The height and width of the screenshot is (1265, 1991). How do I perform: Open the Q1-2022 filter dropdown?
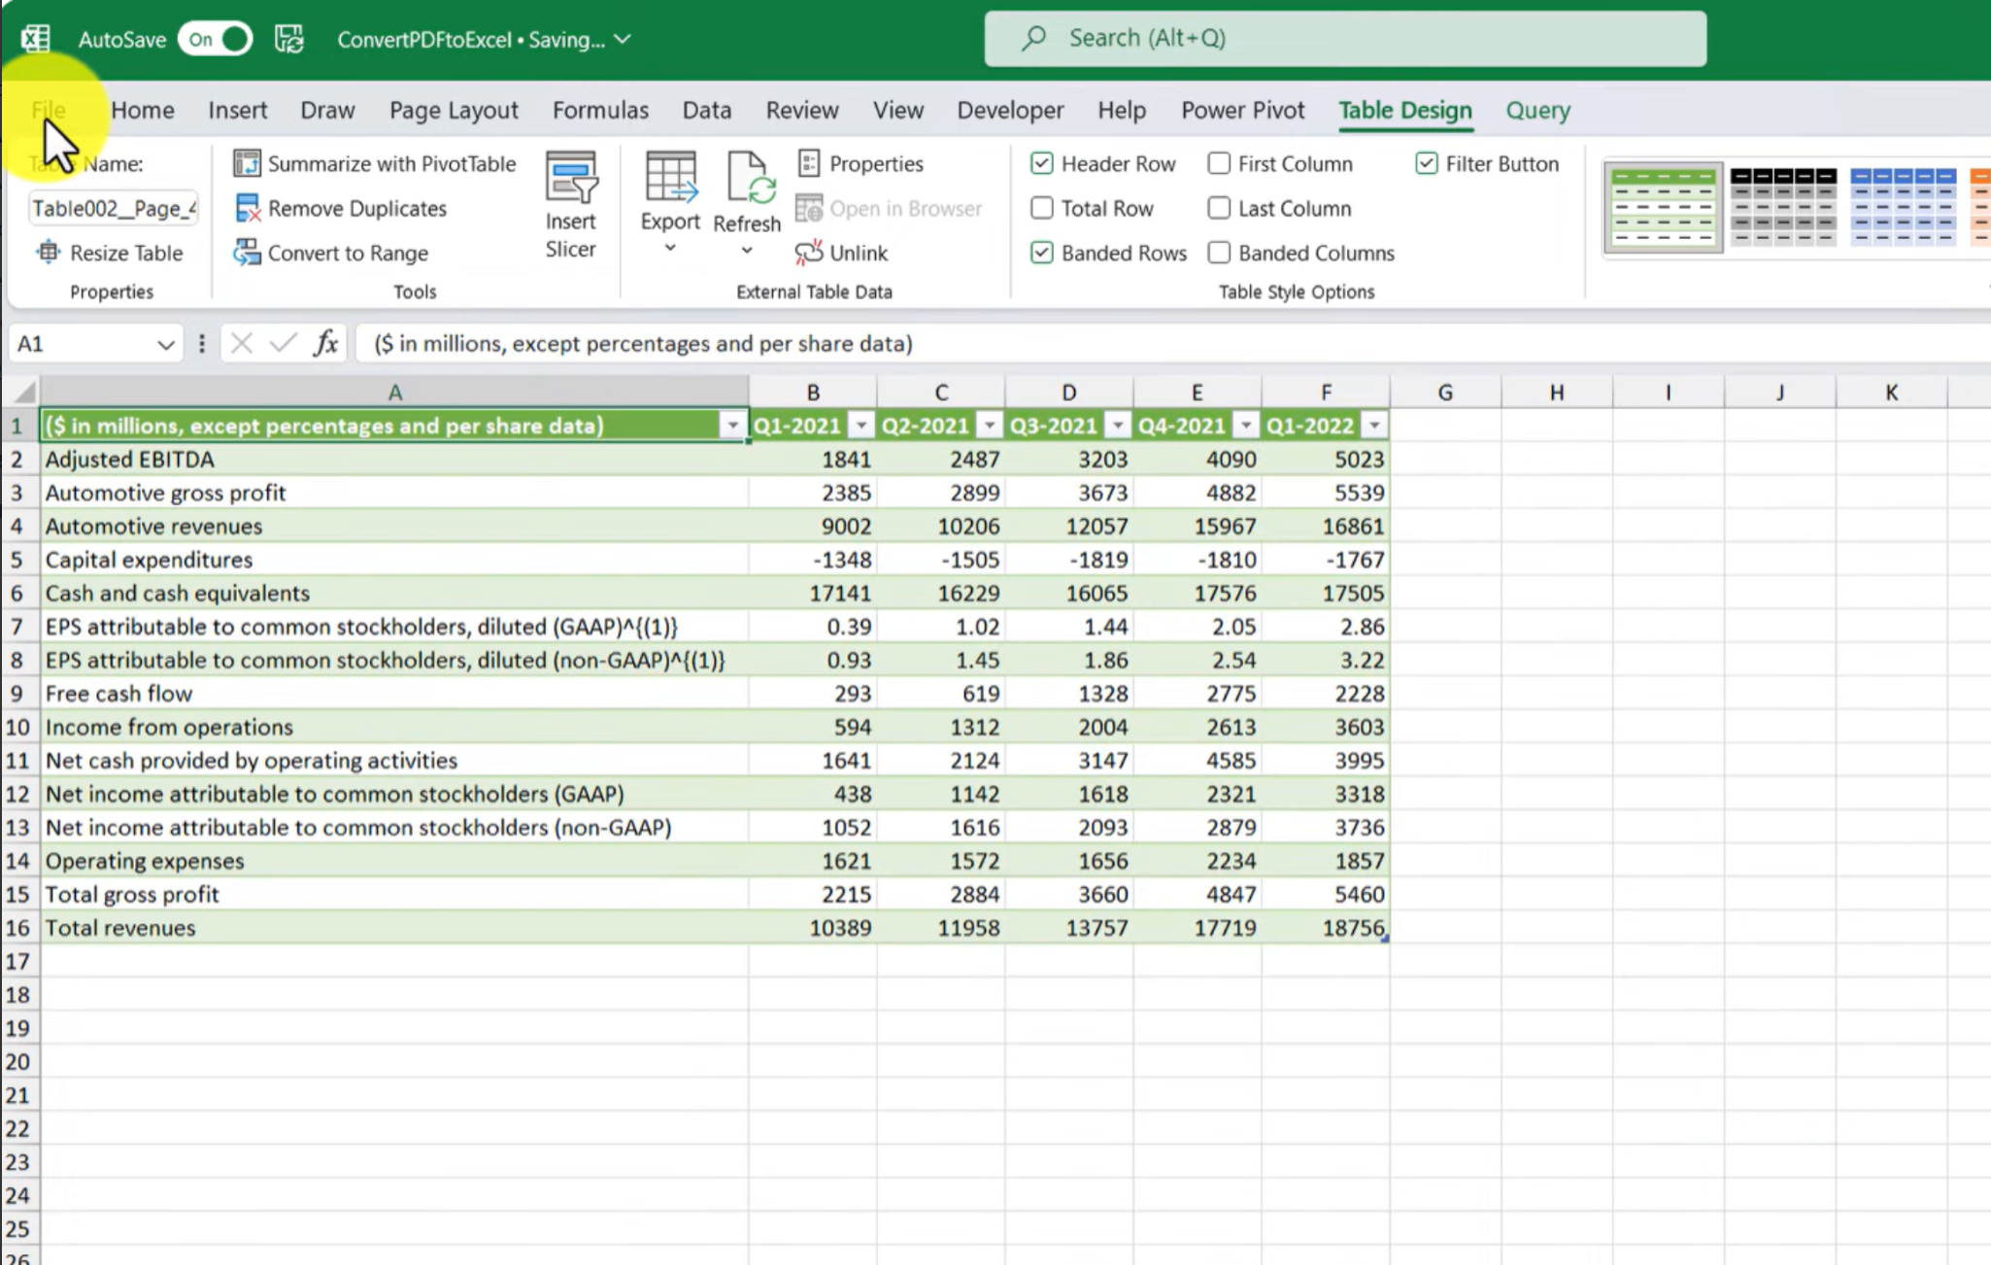pos(1374,426)
